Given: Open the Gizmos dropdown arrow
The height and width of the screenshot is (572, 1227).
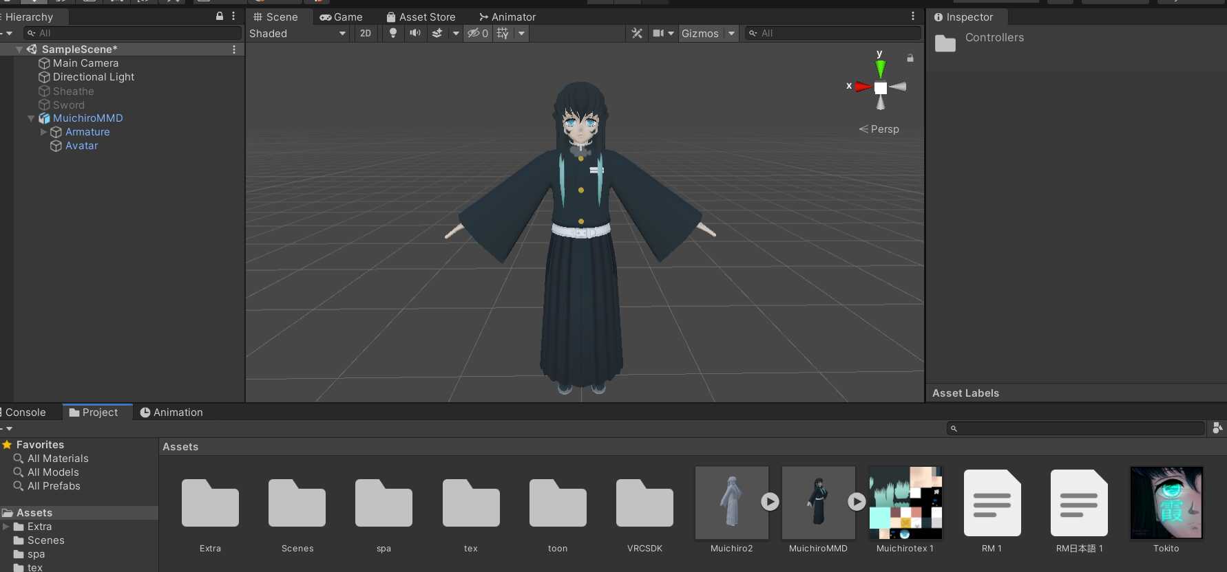Looking at the screenshot, I should [731, 33].
